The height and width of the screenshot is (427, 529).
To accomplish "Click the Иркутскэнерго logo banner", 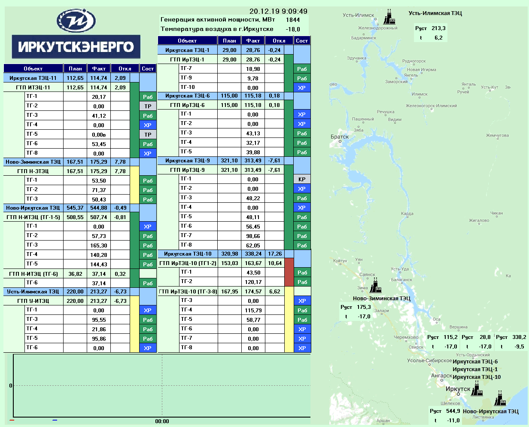I will [76, 46].
